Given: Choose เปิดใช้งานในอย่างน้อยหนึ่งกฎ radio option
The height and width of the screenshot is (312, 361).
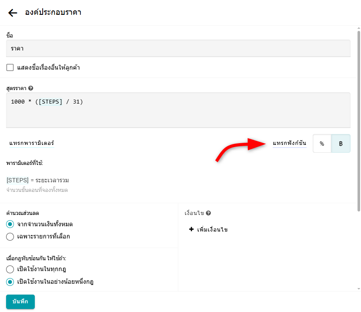Looking at the screenshot, I should [10, 282].
